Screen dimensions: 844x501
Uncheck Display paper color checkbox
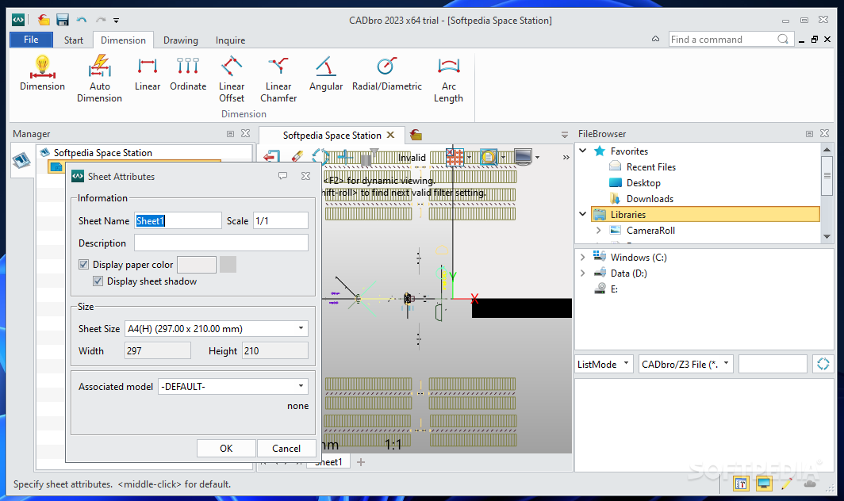tap(83, 264)
